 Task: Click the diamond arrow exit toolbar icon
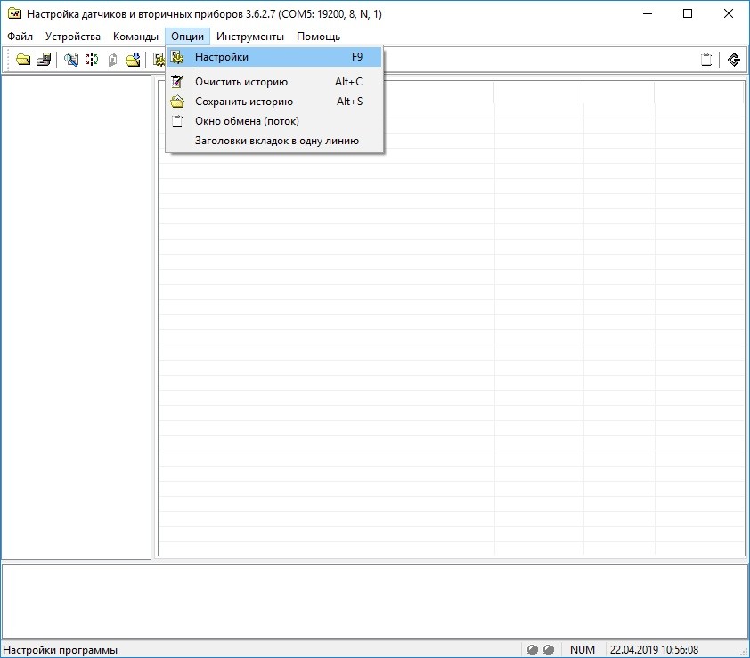pyautogui.click(x=734, y=60)
